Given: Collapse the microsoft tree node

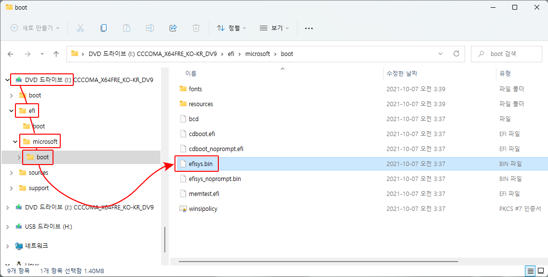Looking at the screenshot, I should 15,142.
